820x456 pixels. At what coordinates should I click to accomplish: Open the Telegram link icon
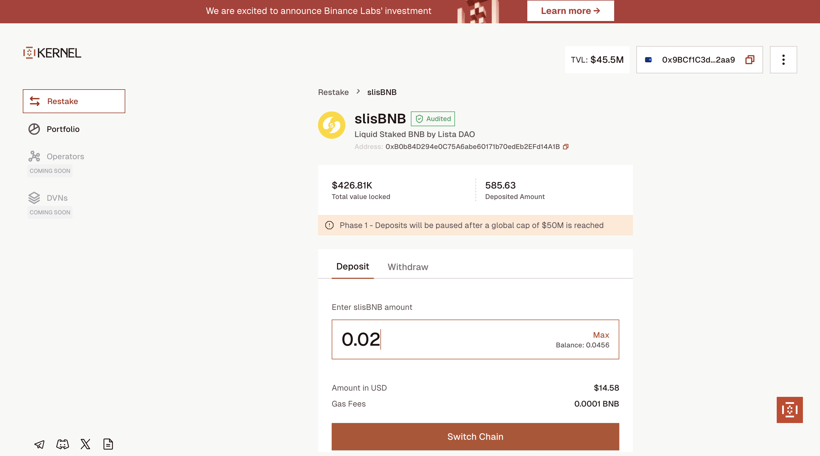coord(40,444)
